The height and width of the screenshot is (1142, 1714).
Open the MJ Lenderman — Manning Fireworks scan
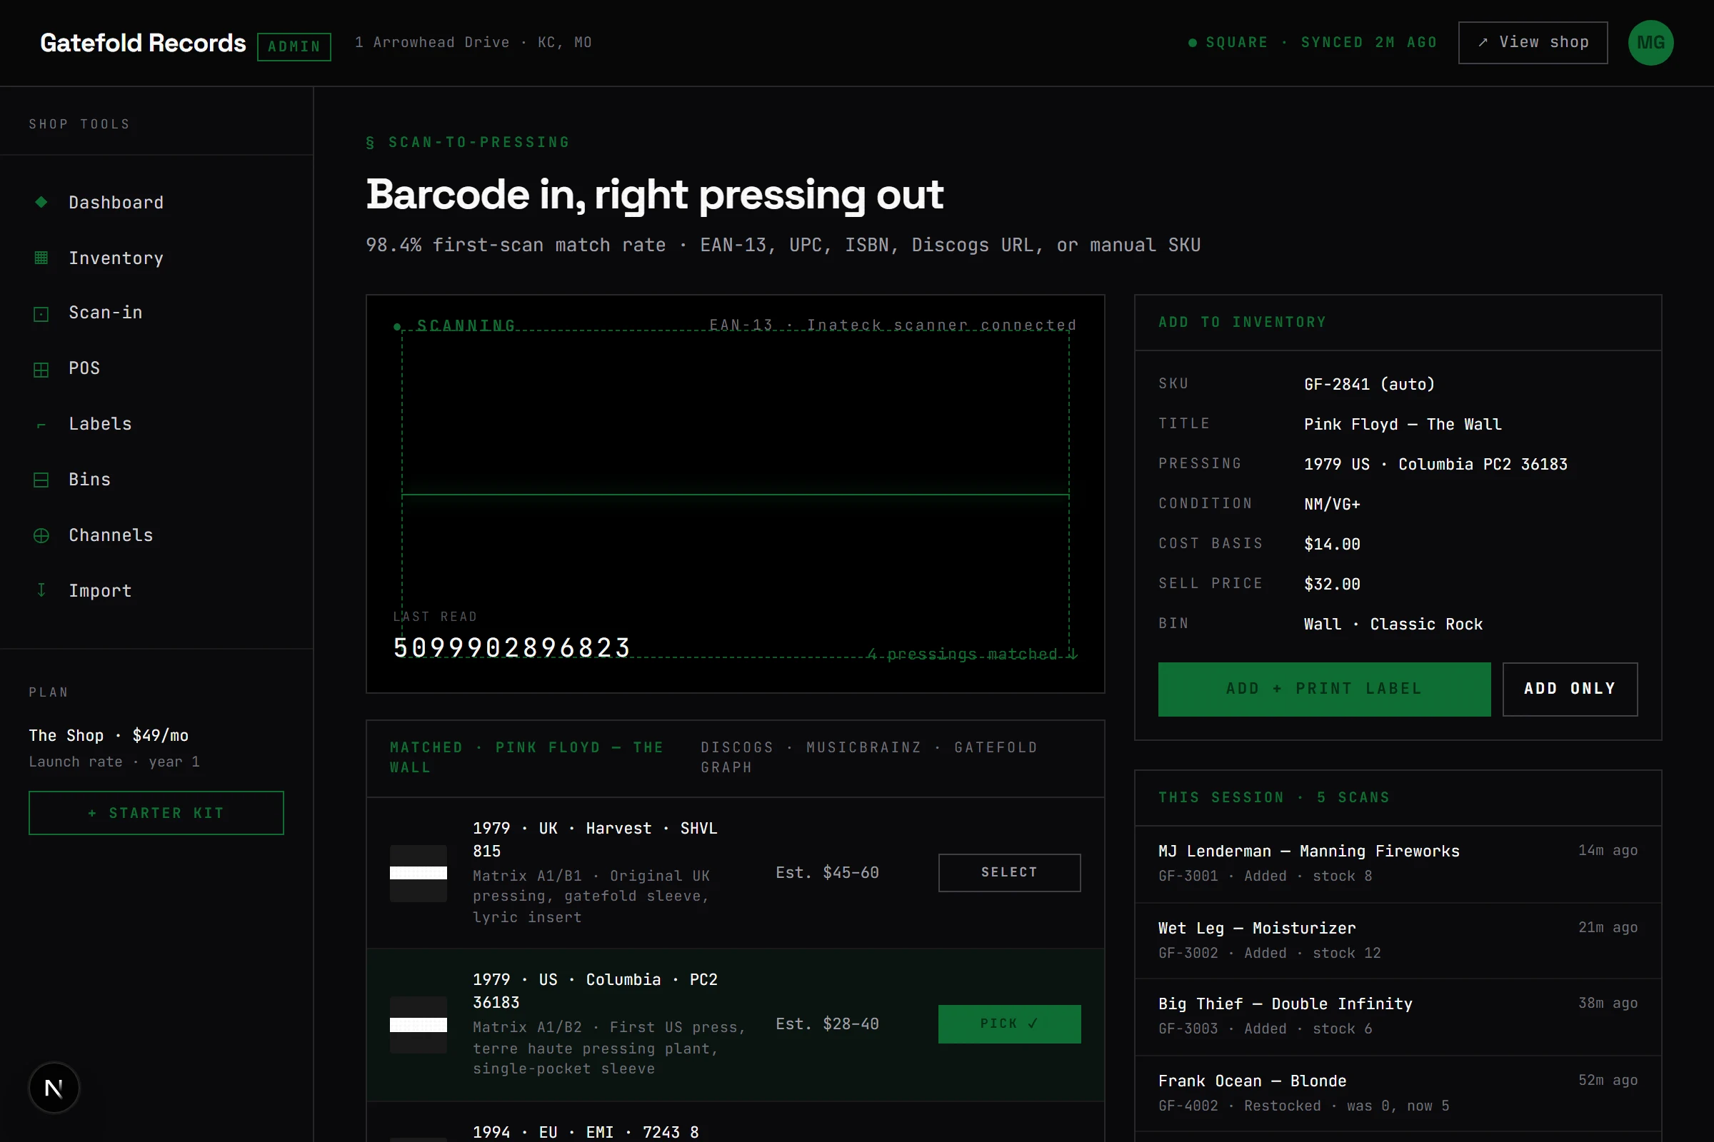(1398, 864)
